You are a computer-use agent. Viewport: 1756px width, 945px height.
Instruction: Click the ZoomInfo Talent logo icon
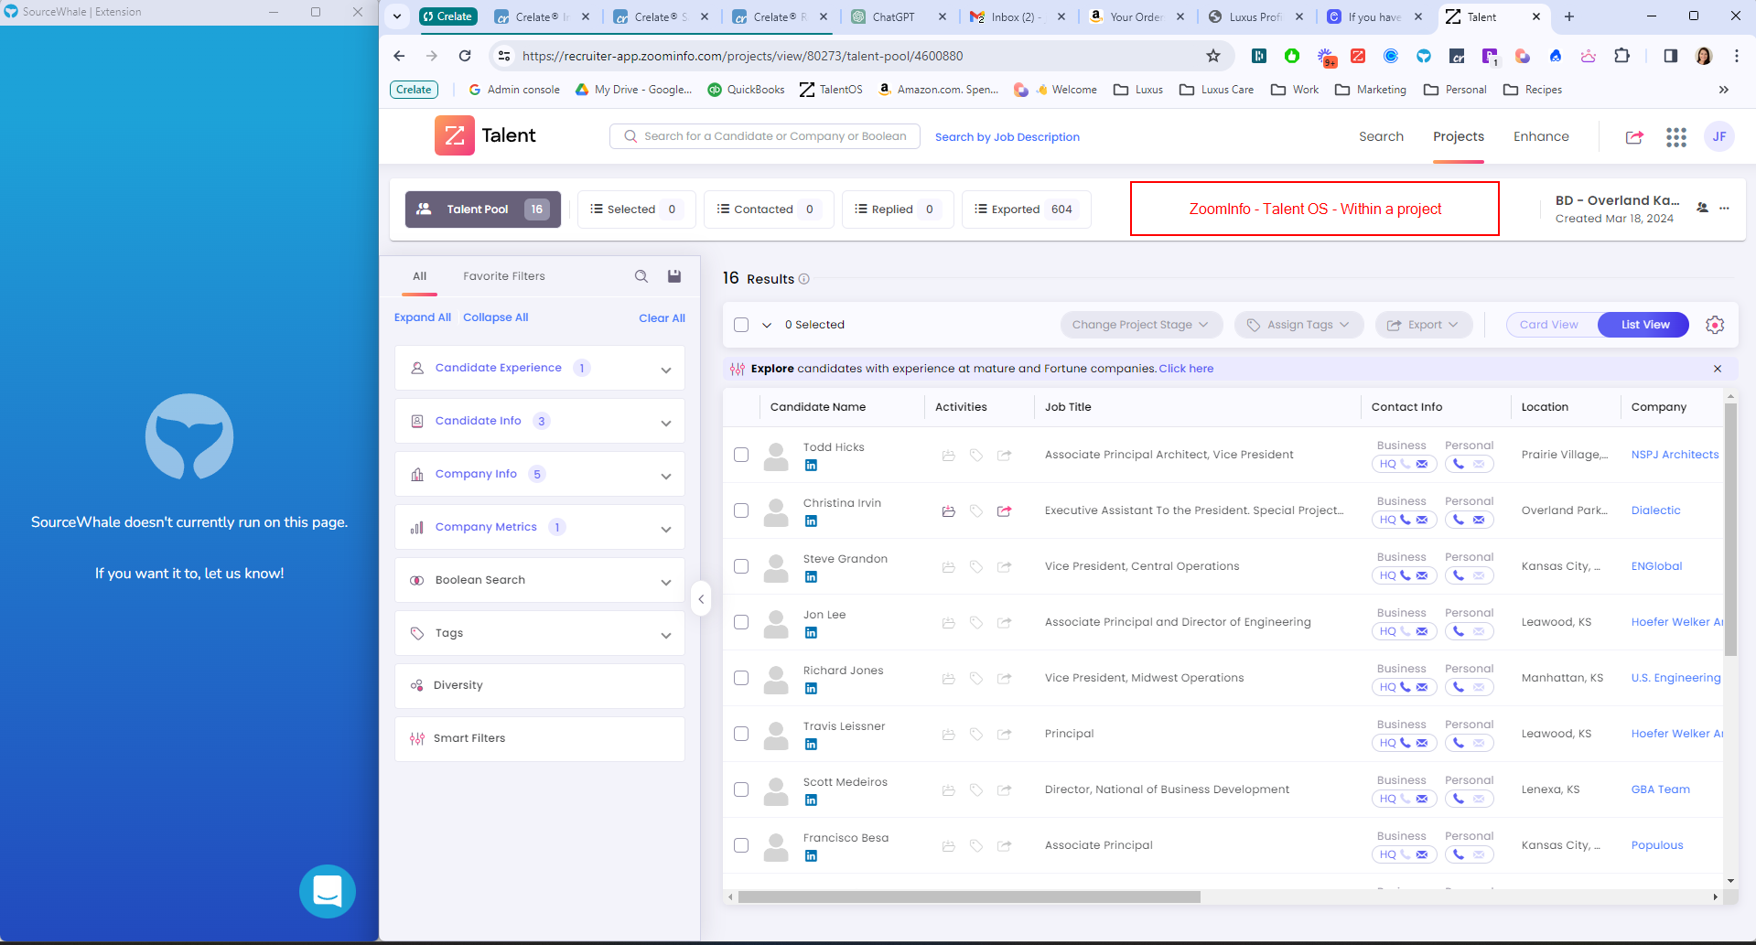coord(454,135)
